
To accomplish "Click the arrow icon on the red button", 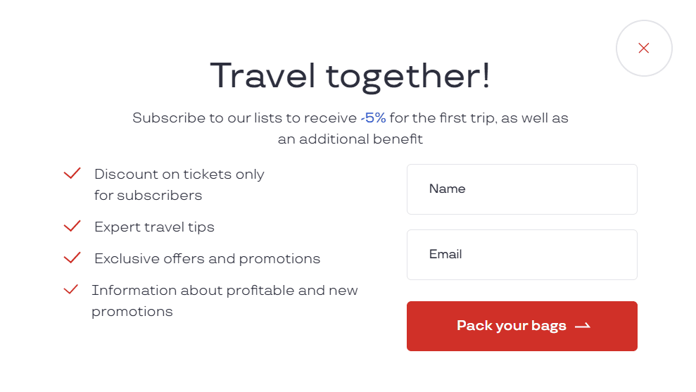I will 582,326.
